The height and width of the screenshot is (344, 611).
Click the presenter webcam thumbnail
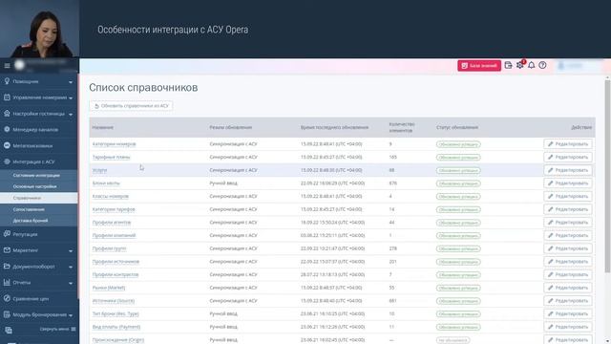tap(39, 30)
